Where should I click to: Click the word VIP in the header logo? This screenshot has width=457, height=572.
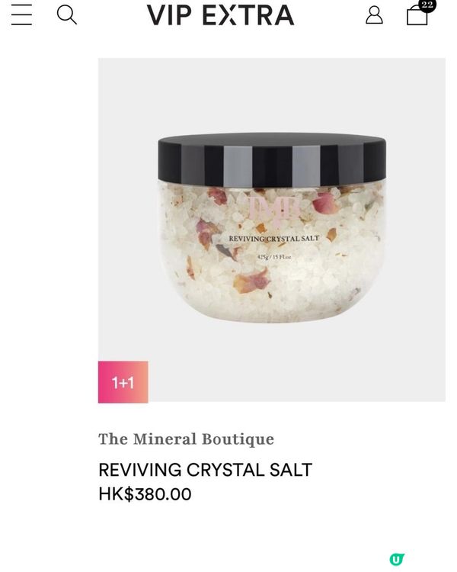(x=169, y=15)
